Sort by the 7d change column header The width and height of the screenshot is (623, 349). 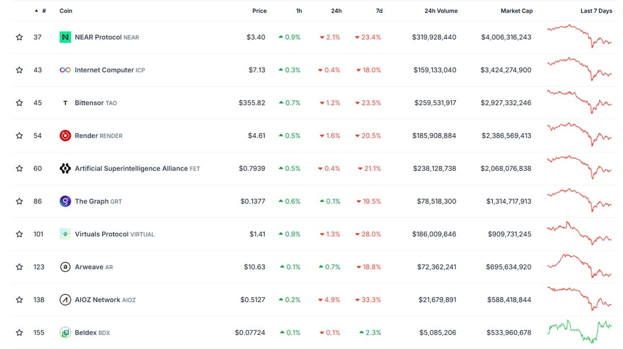click(379, 11)
